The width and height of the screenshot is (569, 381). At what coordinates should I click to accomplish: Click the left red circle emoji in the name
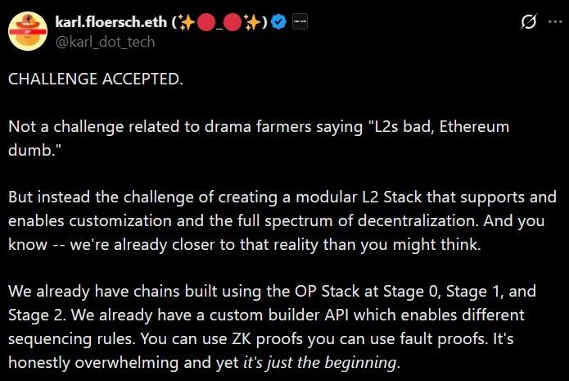tap(205, 23)
